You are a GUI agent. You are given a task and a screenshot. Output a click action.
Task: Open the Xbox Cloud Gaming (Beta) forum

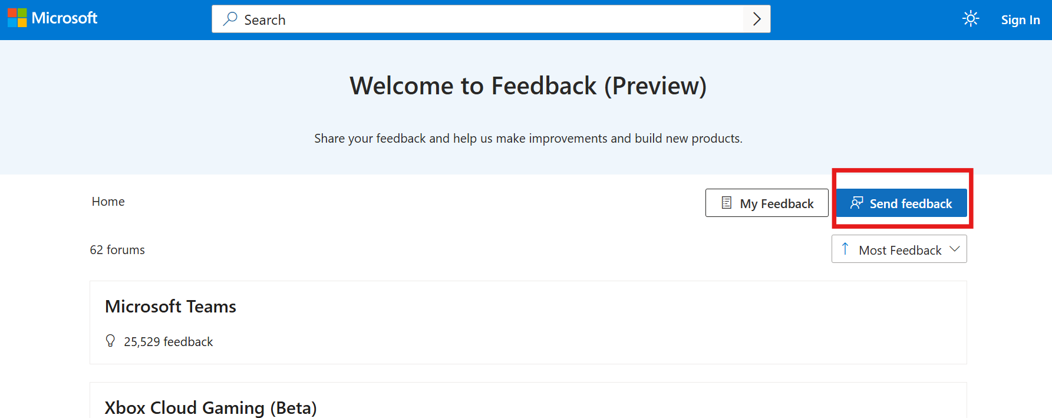pyautogui.click(x=211, y=407)
